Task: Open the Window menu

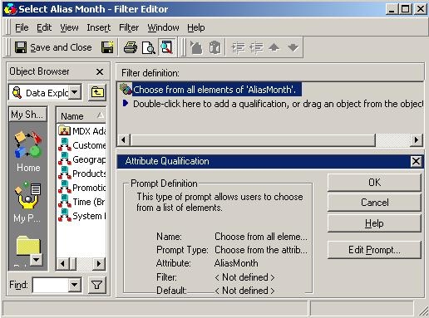Action: [163, 27]
